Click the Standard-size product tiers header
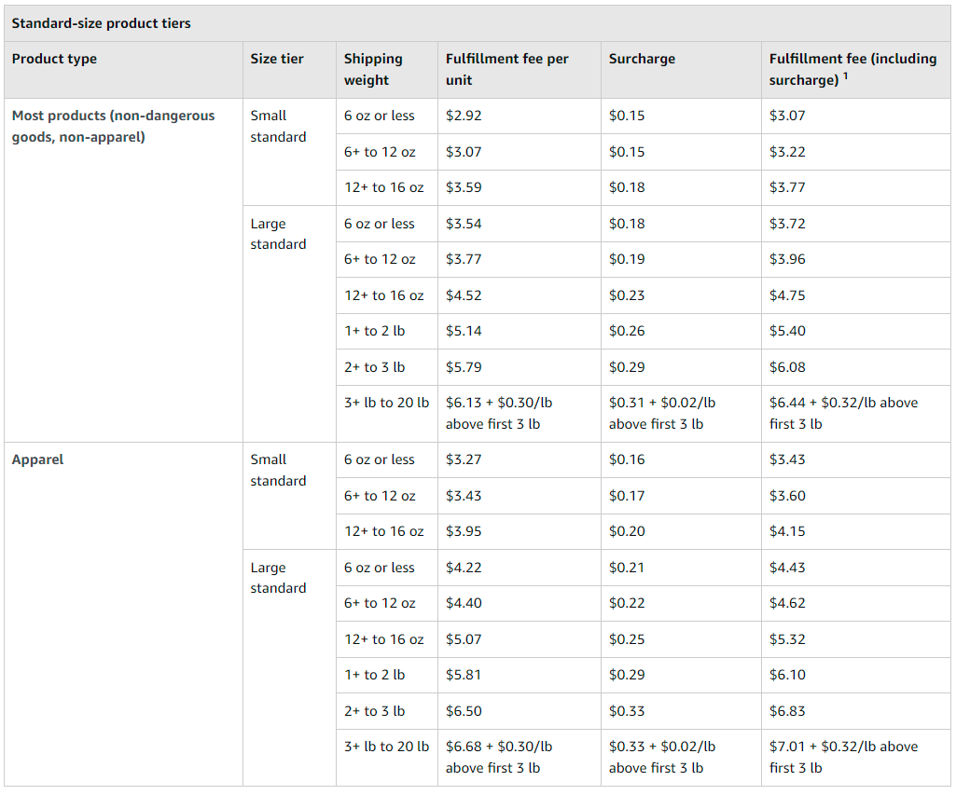 tap(103, 22)
